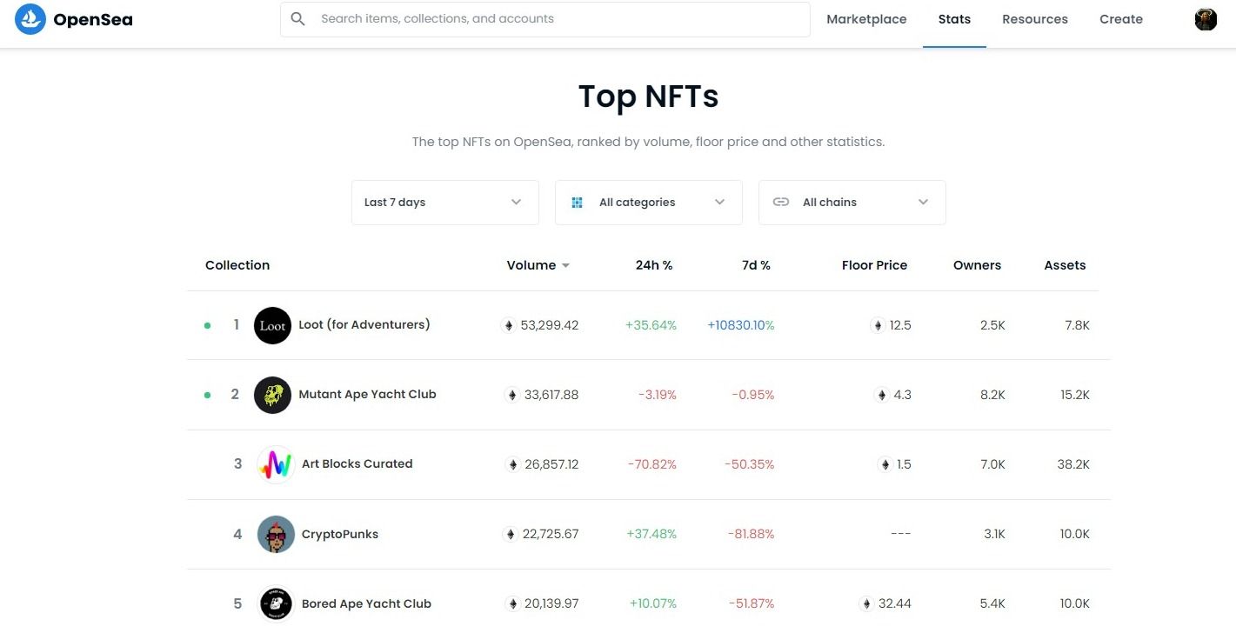The image size is (1236, 633).
Task: Sort by the 7d % column header
Action: (756, 265)
